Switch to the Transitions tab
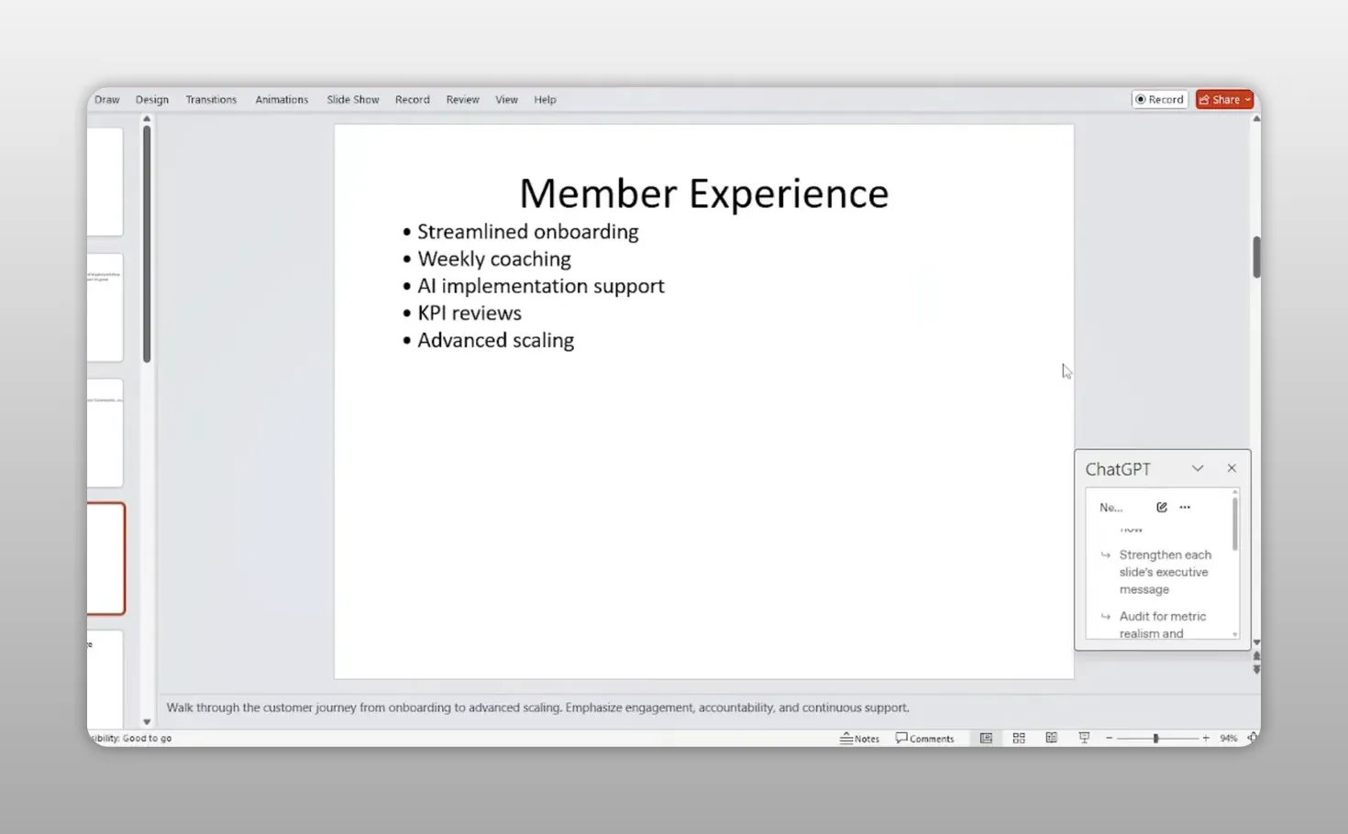Image resolution: width=1348 pixels, height=834 pixels. coord(211,100)
